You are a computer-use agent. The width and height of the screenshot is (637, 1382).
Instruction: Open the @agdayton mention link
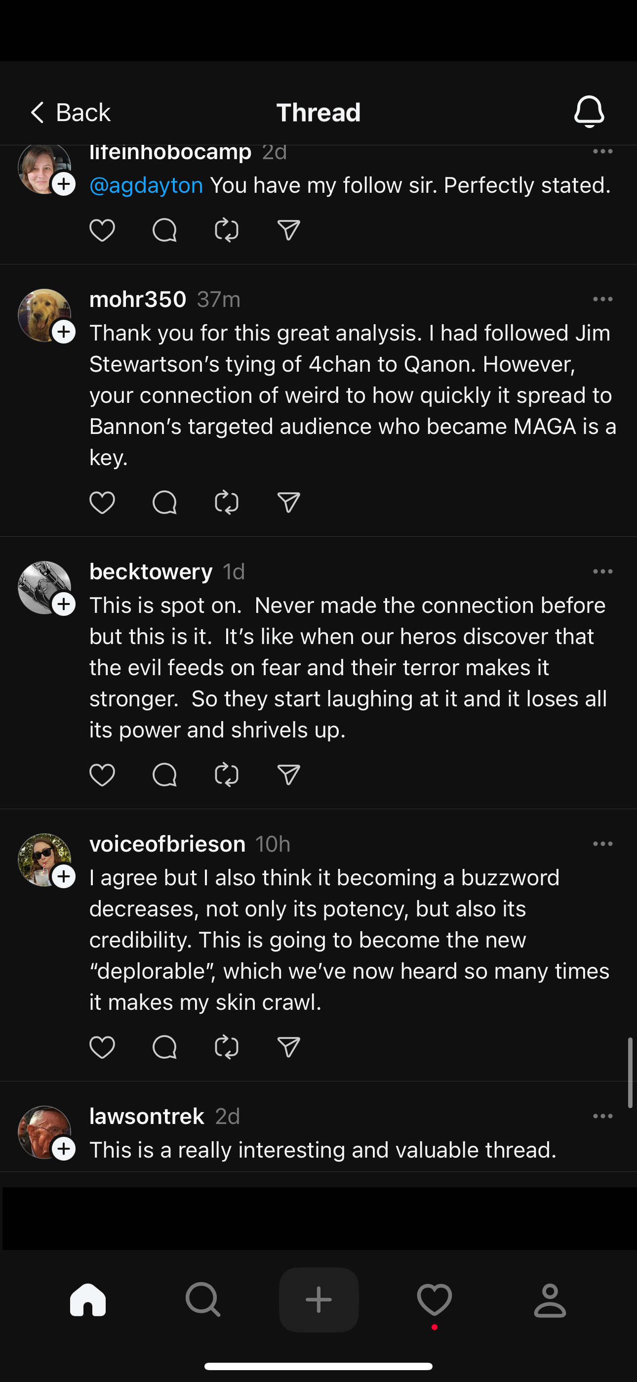146,185
